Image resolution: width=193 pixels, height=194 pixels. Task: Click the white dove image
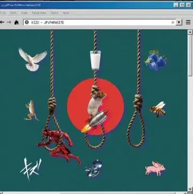[33, 59]
